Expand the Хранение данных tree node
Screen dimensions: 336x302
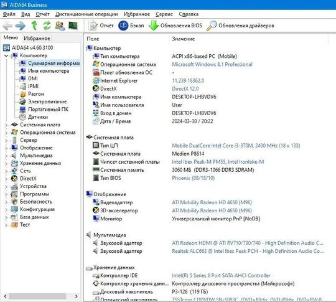coord(6,163)
